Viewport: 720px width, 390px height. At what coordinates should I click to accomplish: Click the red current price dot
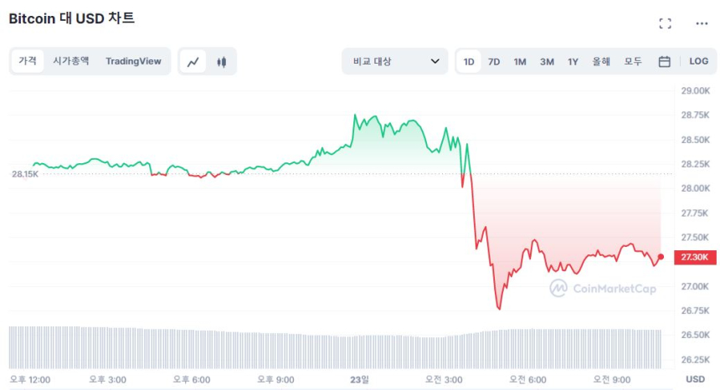click(661, 257)
